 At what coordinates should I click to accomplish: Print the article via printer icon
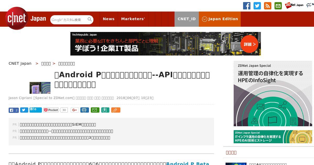[x=85, y=110]
